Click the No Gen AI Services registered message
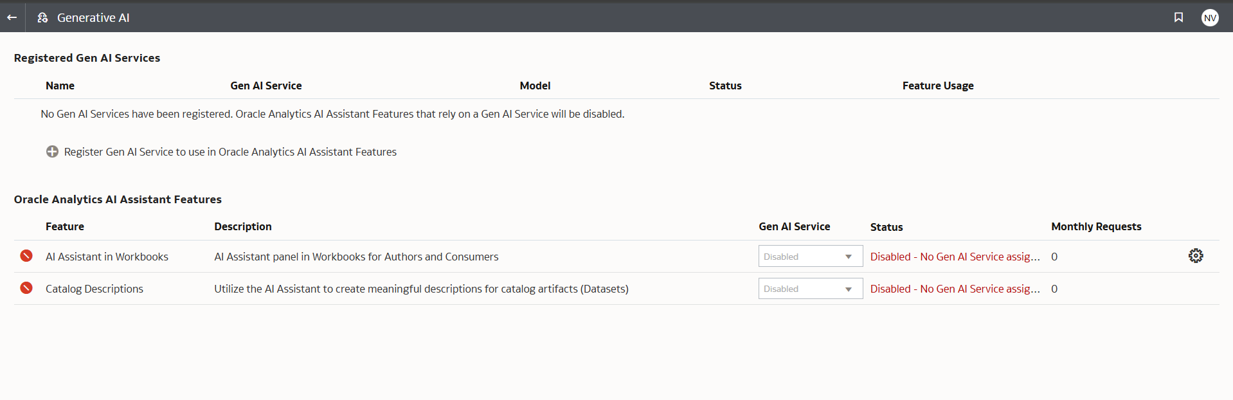1233x400 pixels. coord(332,114)
